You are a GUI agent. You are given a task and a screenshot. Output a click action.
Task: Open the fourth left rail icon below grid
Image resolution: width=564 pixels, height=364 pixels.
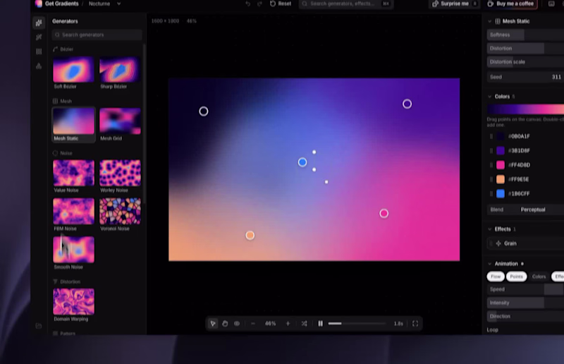pos(39,66)
